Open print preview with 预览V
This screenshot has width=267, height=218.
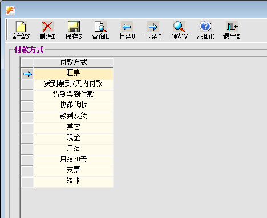[x=179, y=30]
